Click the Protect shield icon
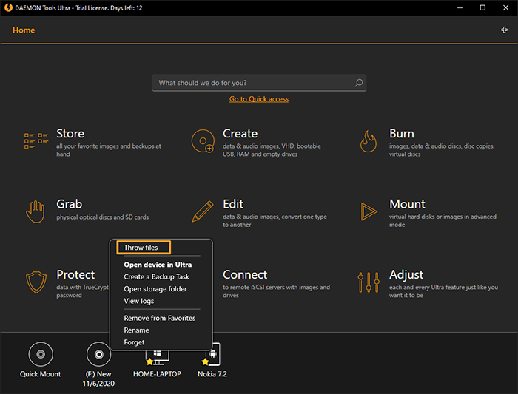Image resolution: width=518 pixels, height=394 pixels. point(36,282)
